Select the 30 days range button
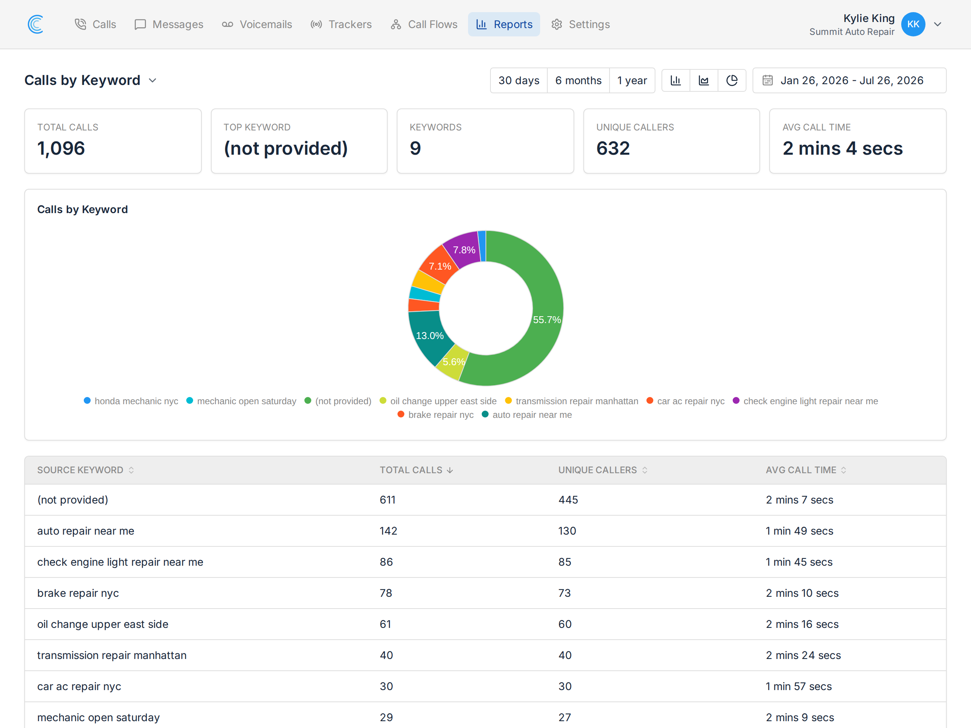Viewport: 971px width, 728px height. click(x=519, y=80)
